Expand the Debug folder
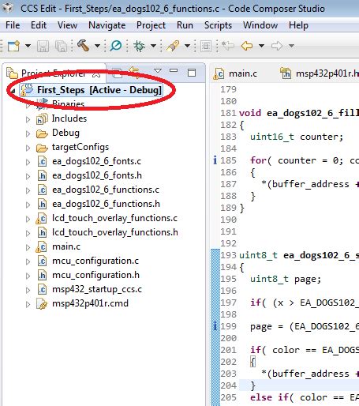This screenshot has width=359, height=406. pyautogui.click(x=28, y=134)
